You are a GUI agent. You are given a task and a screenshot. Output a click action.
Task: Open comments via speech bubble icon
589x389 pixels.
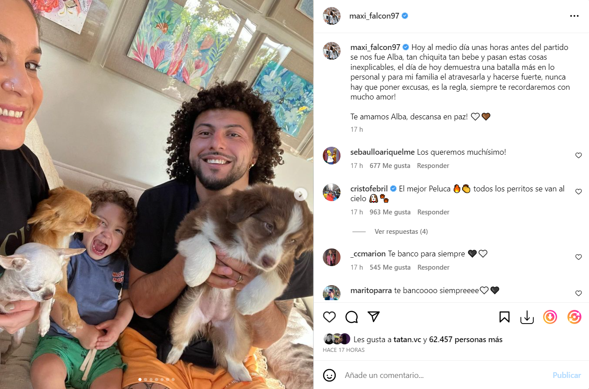(x=352, y=317)
